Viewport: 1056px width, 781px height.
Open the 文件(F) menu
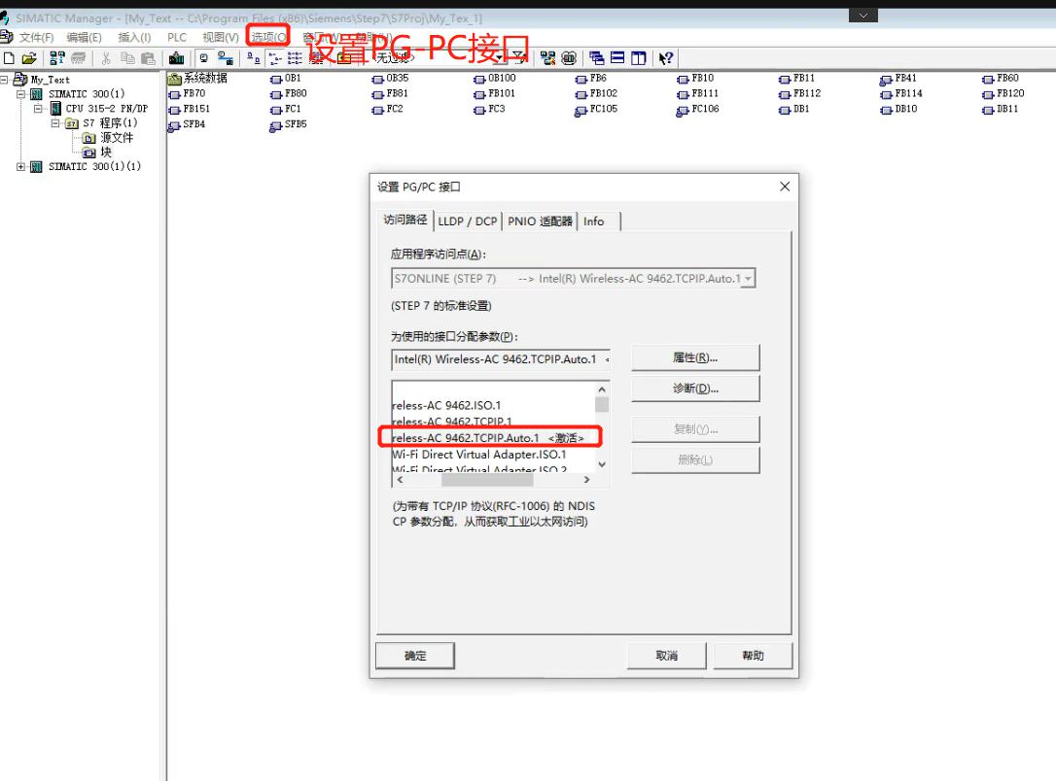click(36, 37)
